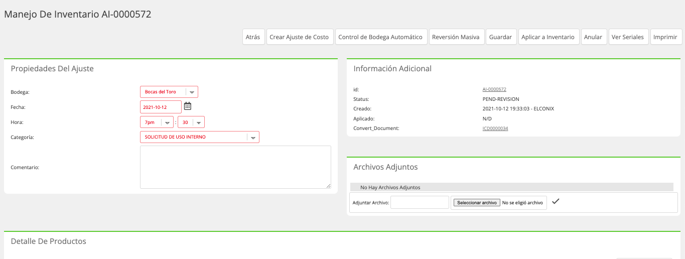Viewport: 685px width, 259px height.
Task: Confirm attachment upload with checkmark icon
Action: (x=556, y=201)
